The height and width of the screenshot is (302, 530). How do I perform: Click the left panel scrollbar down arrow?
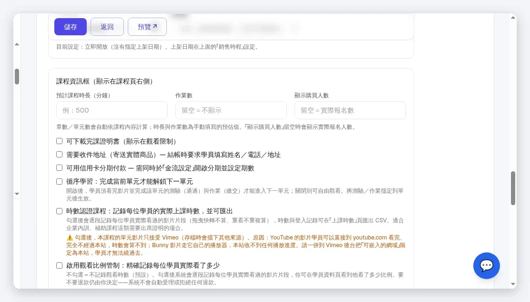17,194
